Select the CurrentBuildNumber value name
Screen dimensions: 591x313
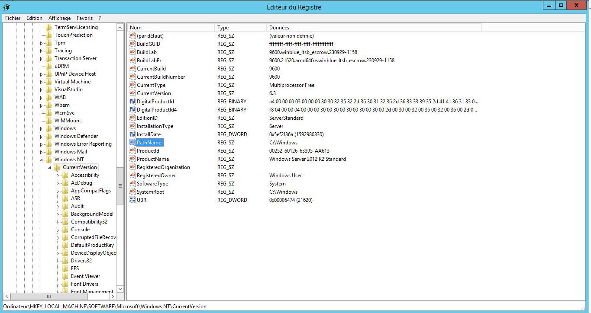161,77
